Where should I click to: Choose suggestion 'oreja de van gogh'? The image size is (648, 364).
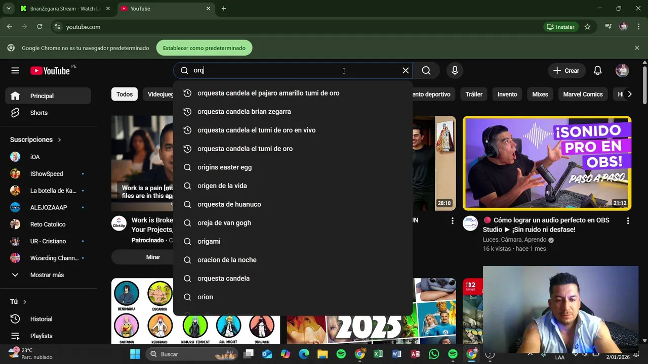(x=293, y=223)
